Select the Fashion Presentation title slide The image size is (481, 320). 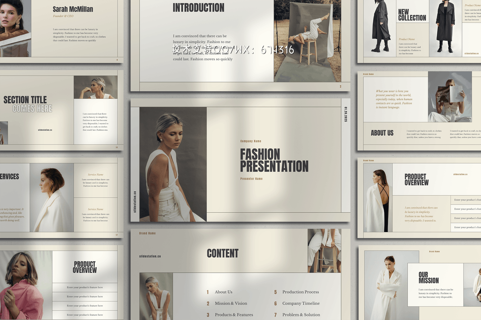pyautogui.click(x=240, y=160)
